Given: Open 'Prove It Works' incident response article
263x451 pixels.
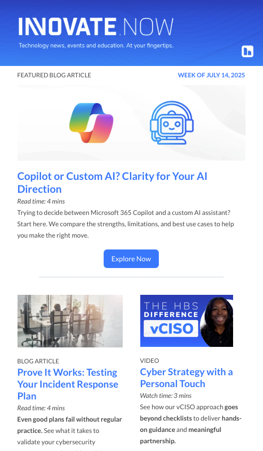Looking at the screenshot, I should point(68,384).
